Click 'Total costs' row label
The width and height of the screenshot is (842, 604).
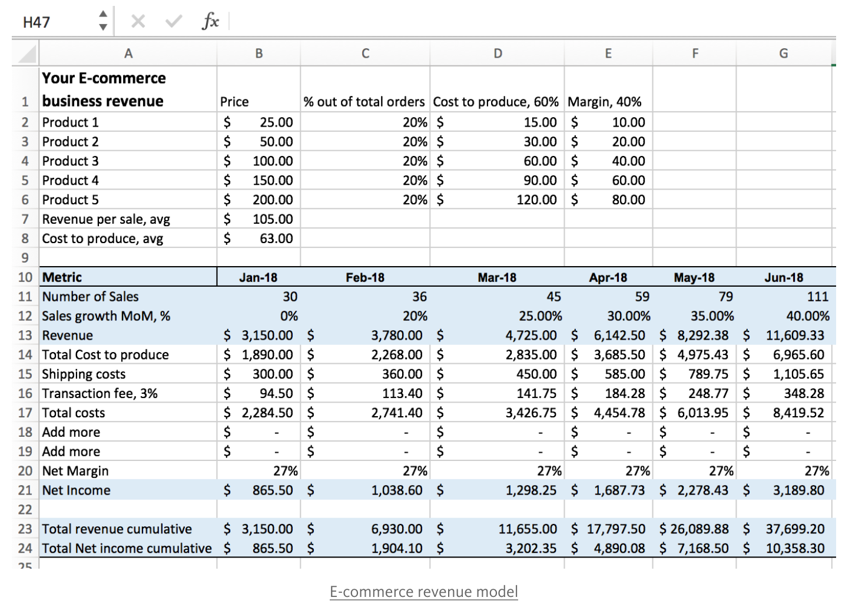[x=128, y=413]
